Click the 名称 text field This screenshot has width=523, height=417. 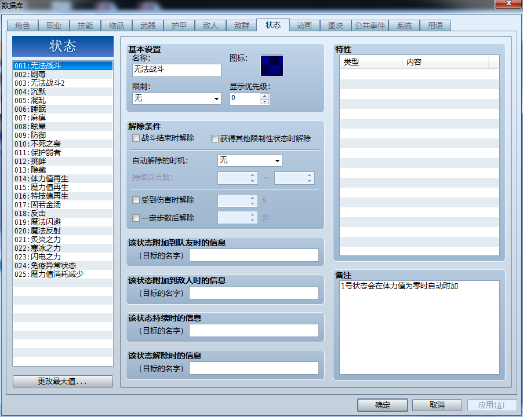pos(177,70)
